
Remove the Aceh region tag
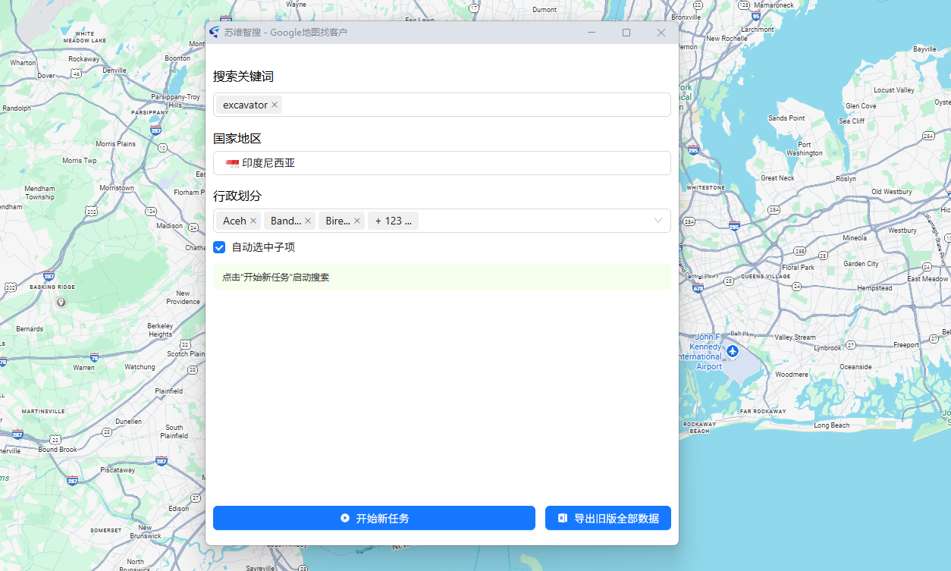253,221
